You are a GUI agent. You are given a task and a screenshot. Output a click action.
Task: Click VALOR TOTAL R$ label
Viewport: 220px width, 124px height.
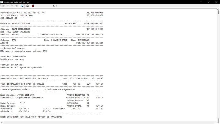[78, 106]
